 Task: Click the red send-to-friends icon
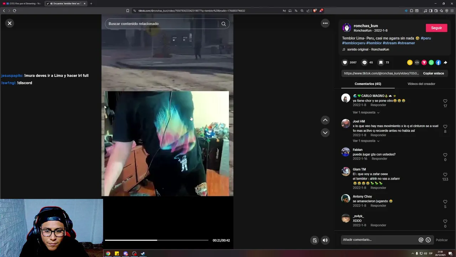tap(424, 62)
